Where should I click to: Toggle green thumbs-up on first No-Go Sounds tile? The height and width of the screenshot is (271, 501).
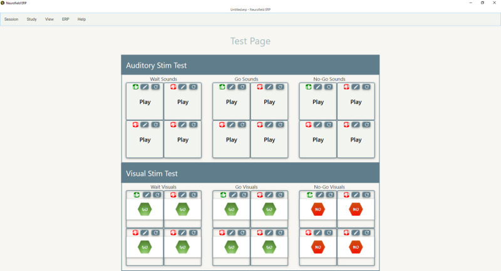click(x=308, y=87)
